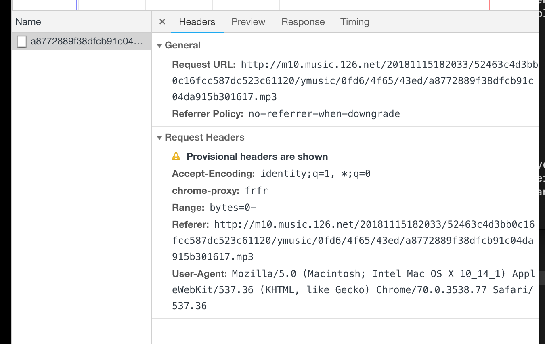Check the checkbox beside the a8772889 request

click(22, 41)
